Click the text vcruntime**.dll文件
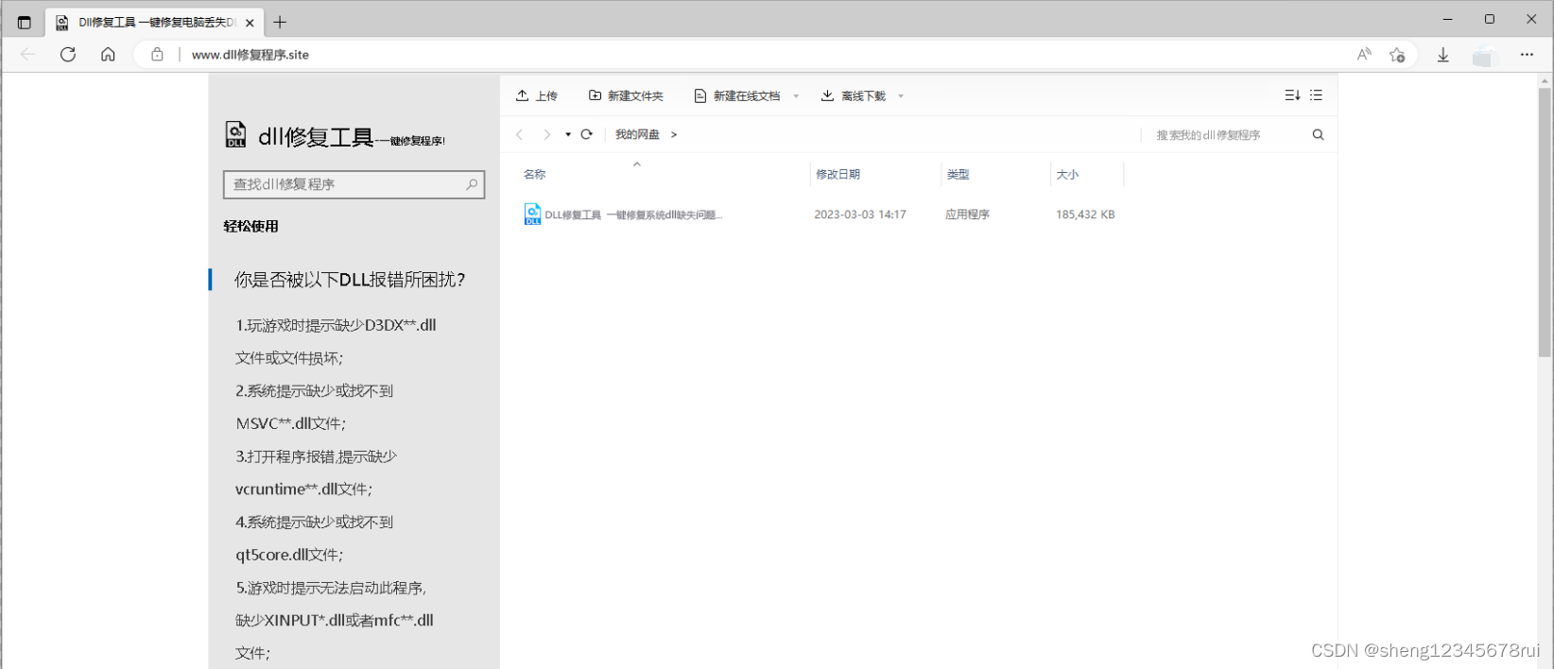Viewport: 1554px width, 669px height. pyautogui.click(x=303, y=489)
